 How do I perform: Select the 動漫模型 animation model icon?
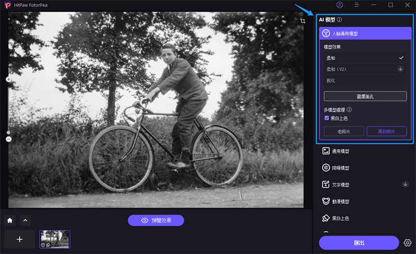[325, 201]
